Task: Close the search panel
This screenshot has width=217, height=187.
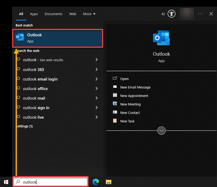Action: point(211,14)
